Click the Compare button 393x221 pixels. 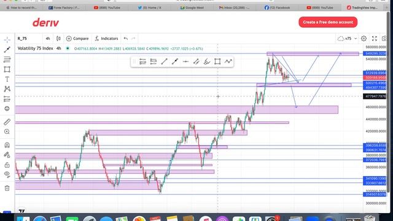coord(77,39)
